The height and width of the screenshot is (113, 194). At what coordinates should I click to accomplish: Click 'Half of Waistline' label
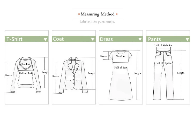pyautogui.click(x=163, y=45)
